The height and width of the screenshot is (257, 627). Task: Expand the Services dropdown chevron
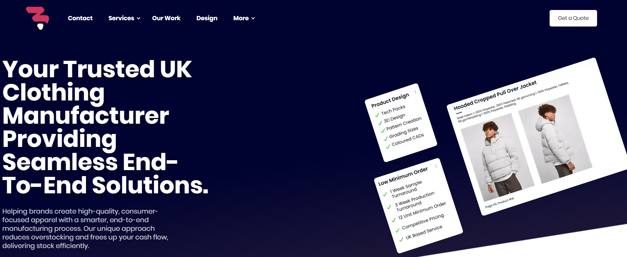139,19
